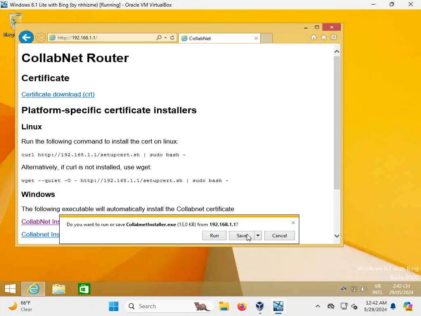
Task: Open a new tab in Internet Explorer
Action: (x=266, y=38)
